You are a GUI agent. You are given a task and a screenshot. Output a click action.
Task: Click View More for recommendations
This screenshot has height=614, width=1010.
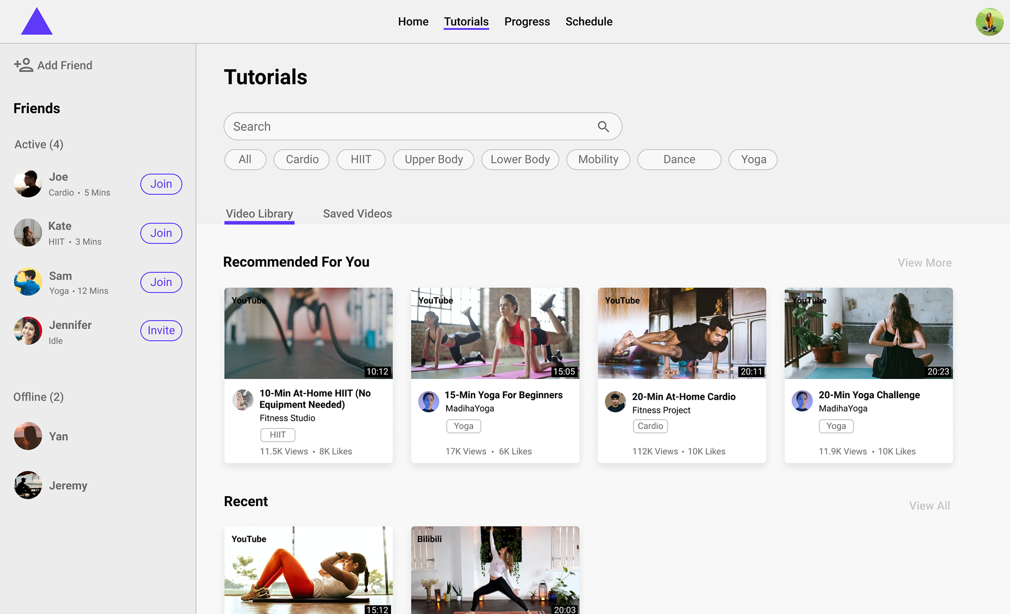(x=924, y=263)
